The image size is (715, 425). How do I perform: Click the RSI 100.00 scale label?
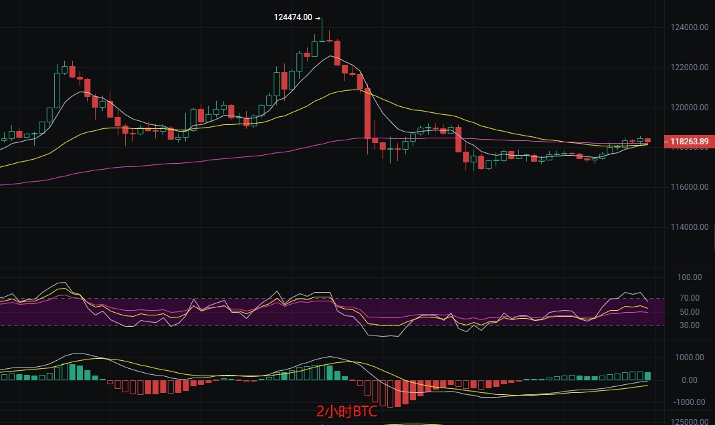click(690, 277)
